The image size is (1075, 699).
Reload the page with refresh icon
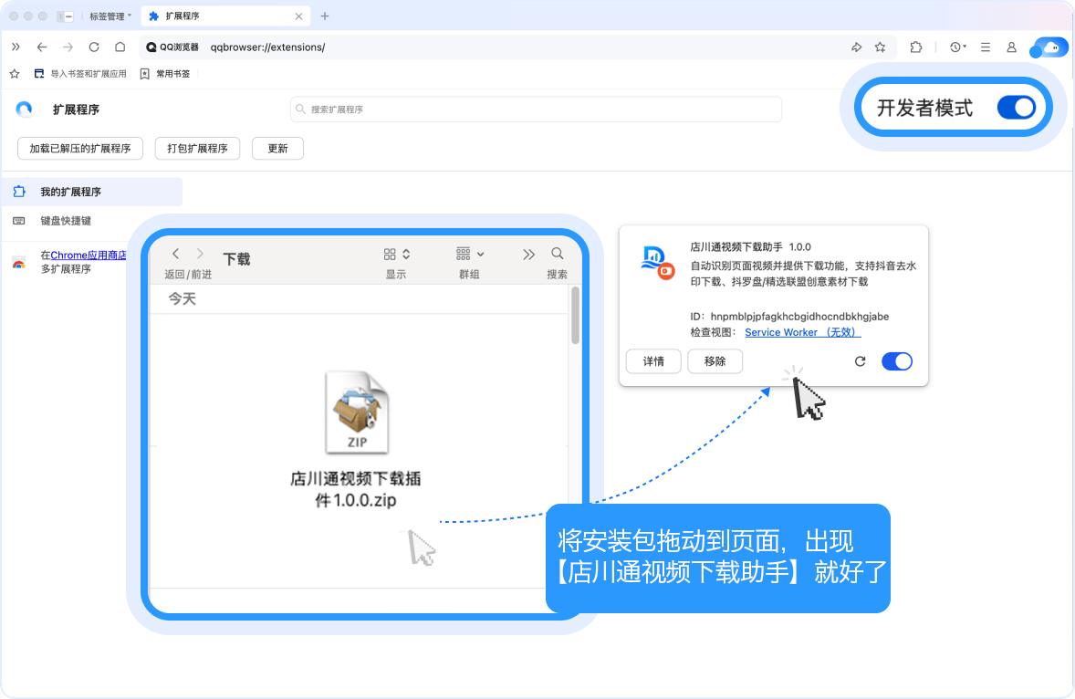click(x=94, y=47)
